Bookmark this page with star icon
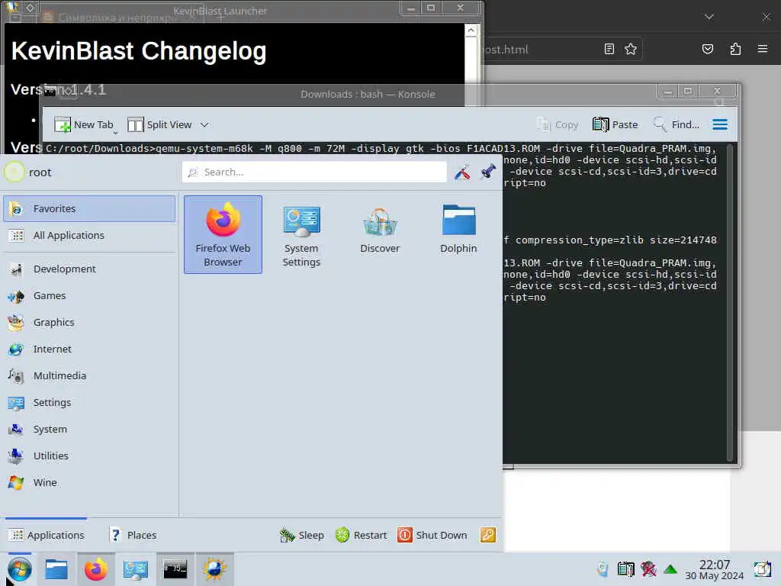 click(x=631, y=49)
